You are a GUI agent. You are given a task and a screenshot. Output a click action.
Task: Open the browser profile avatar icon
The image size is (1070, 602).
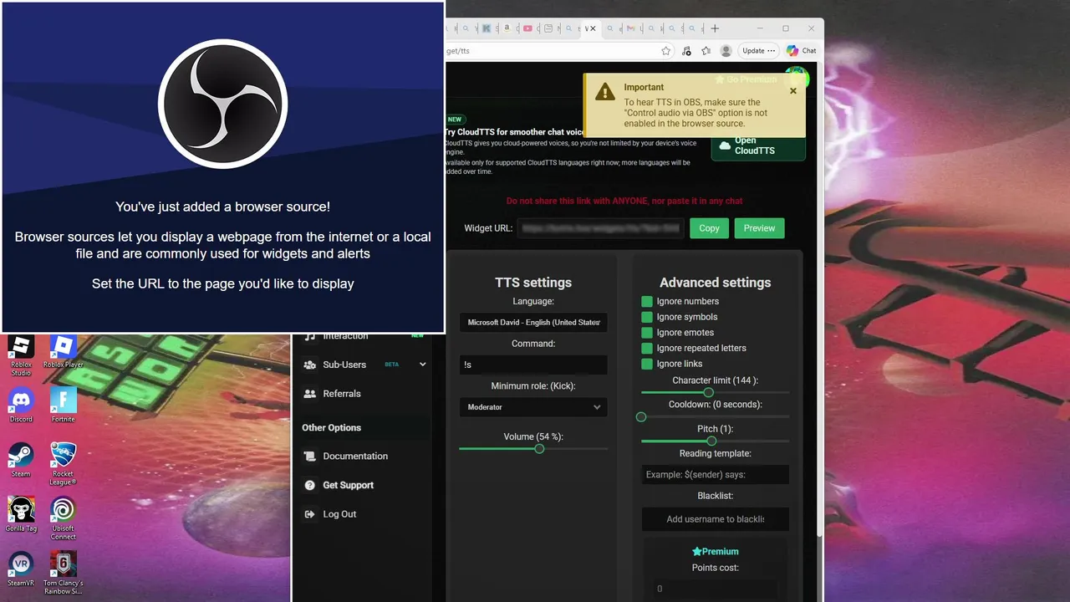point(726,51)
